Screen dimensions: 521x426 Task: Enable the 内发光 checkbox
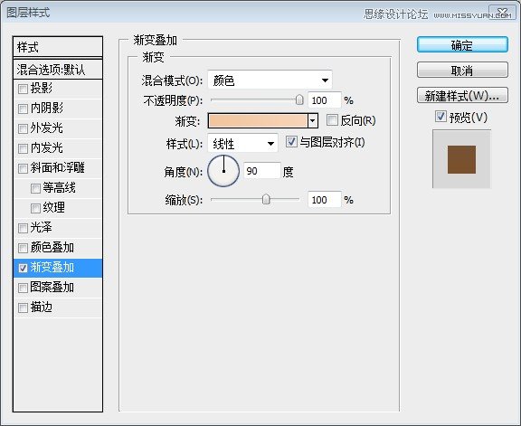[x=23, y=148]
